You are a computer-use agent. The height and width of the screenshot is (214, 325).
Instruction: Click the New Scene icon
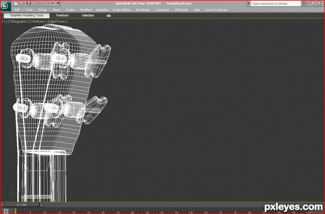tap(16, 3)
